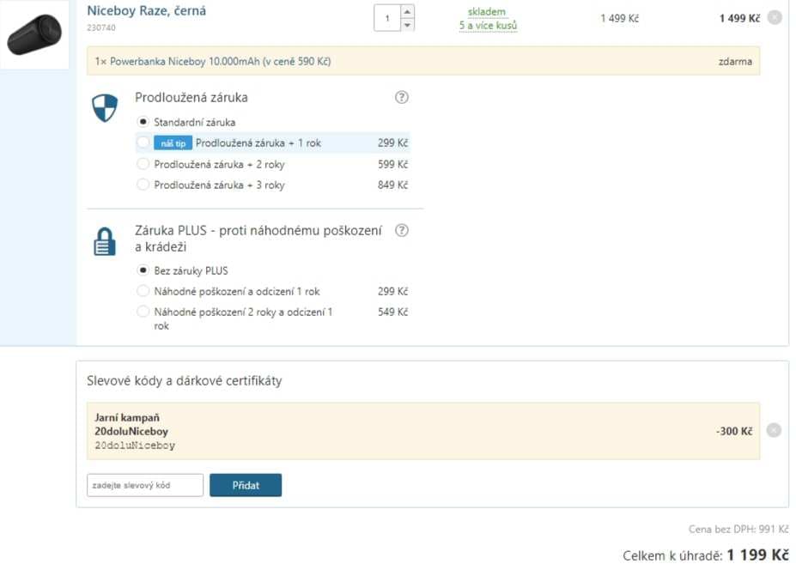Click the -300 Kč discount amount

[x=734, y=431]
